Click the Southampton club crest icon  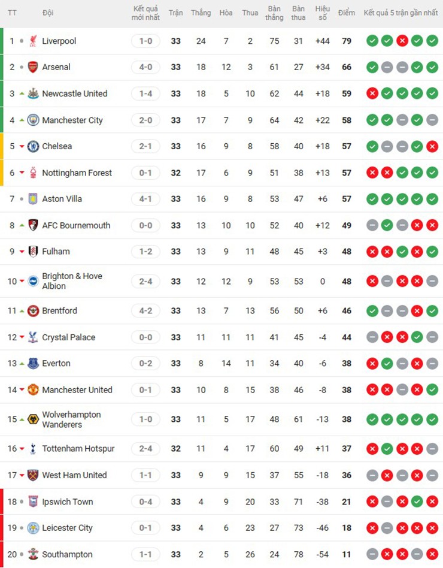[33, 554]
